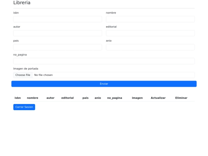Click the 'No file chosen' text

pos(44,75)
